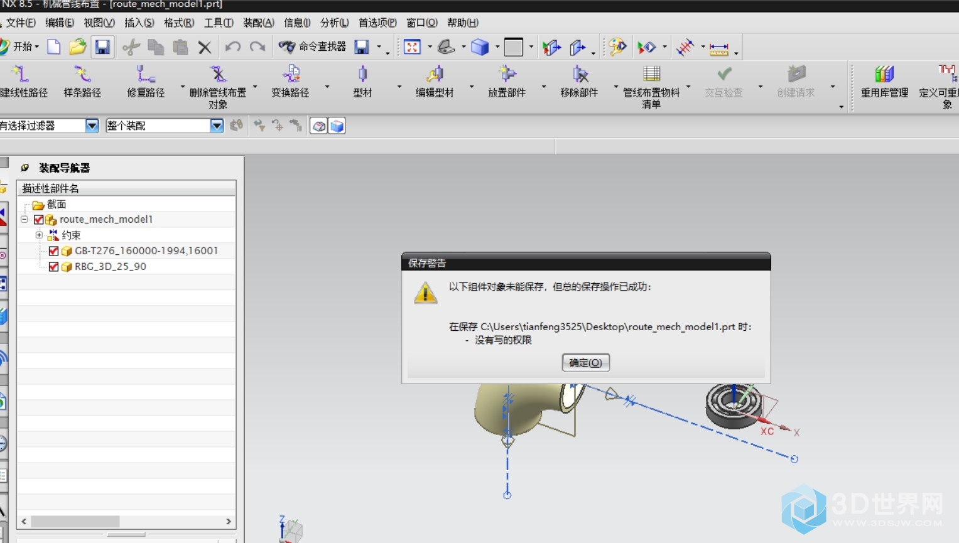Click the Fit view icon

click(412, 47)
